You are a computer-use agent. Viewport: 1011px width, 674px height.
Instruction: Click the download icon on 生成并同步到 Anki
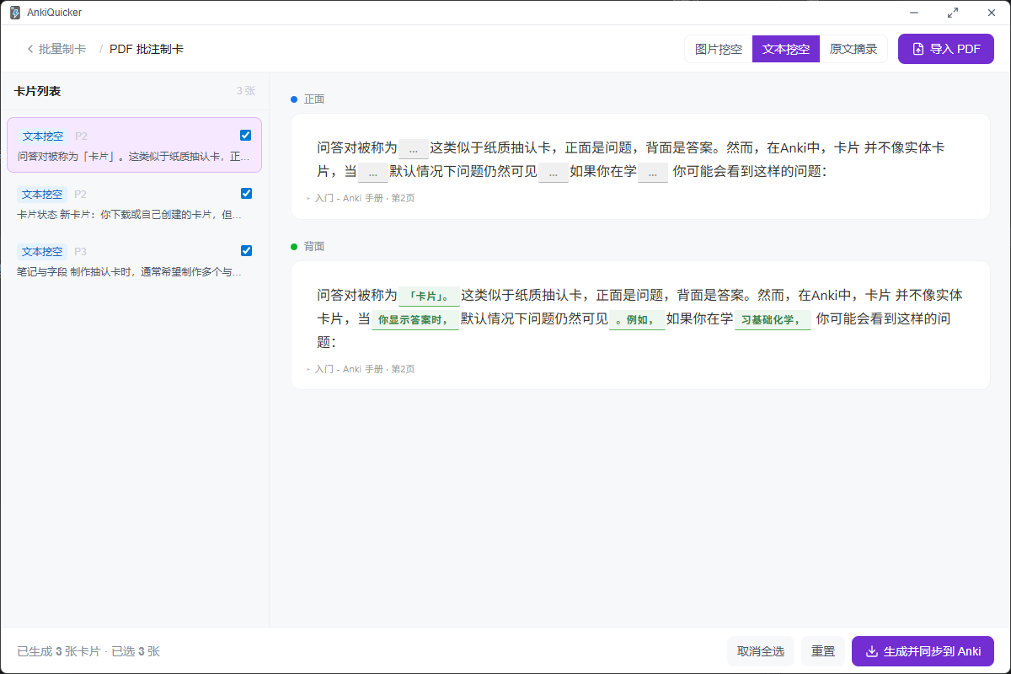click(x=872, y=651)
